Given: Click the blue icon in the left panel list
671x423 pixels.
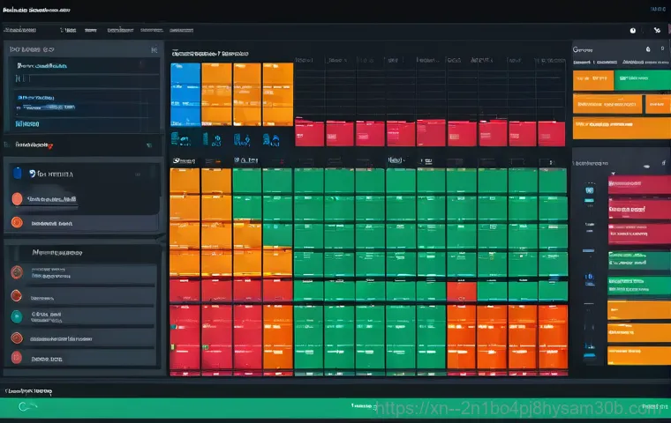Looking at the screenshot, I should (x=19, y=174).
